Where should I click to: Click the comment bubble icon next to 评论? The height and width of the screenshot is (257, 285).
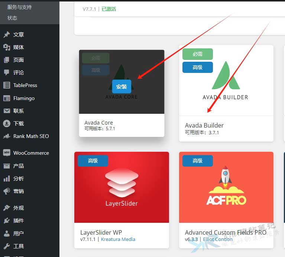click(x=7, y=73)
